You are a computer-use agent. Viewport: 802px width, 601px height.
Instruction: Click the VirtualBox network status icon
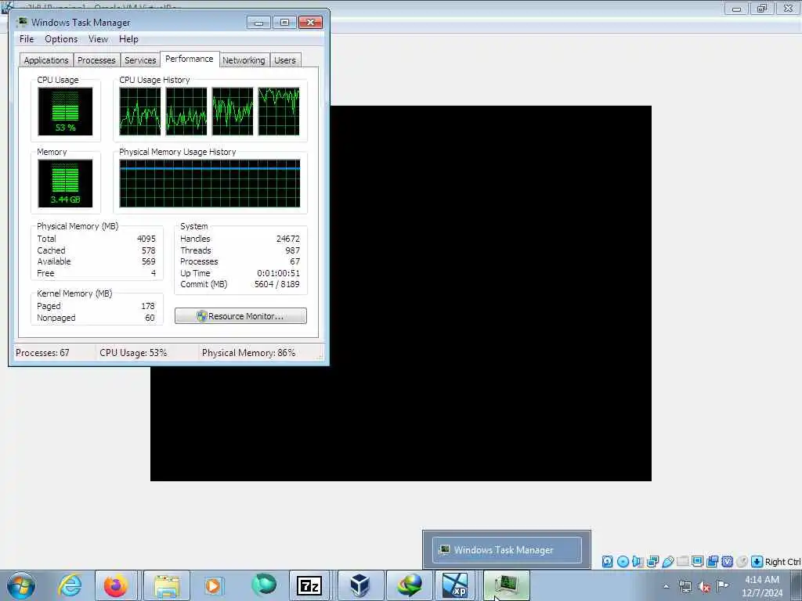click(652, 562)
